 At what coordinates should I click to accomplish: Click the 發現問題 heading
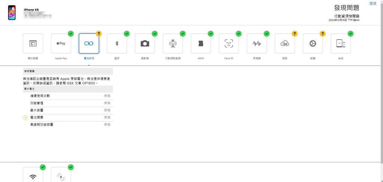coord(347,8)
